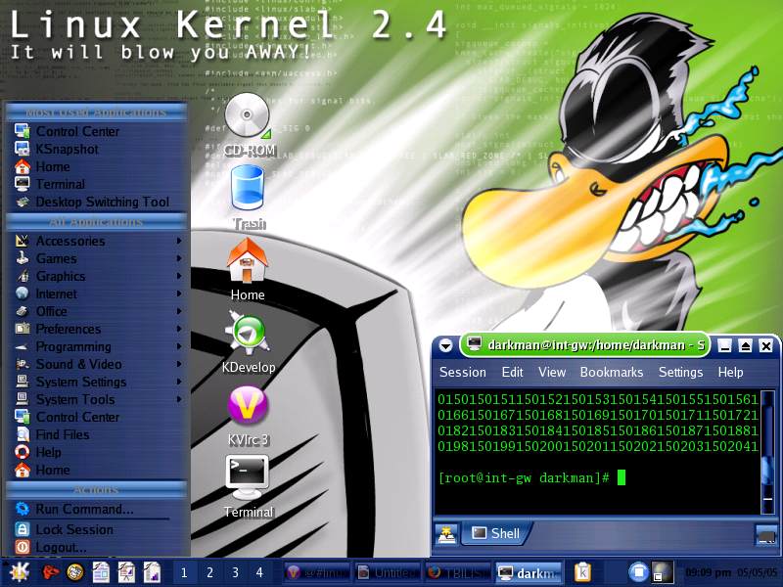Expand the Office submenu

98,311
